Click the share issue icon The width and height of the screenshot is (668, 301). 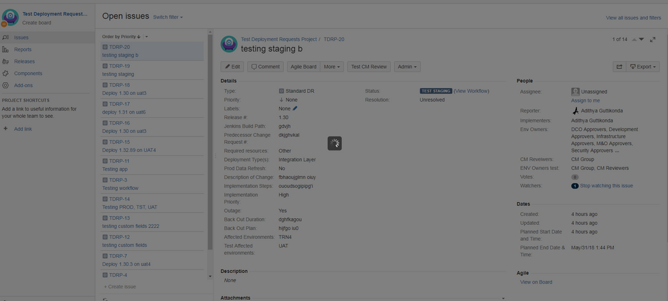[619, 67]
